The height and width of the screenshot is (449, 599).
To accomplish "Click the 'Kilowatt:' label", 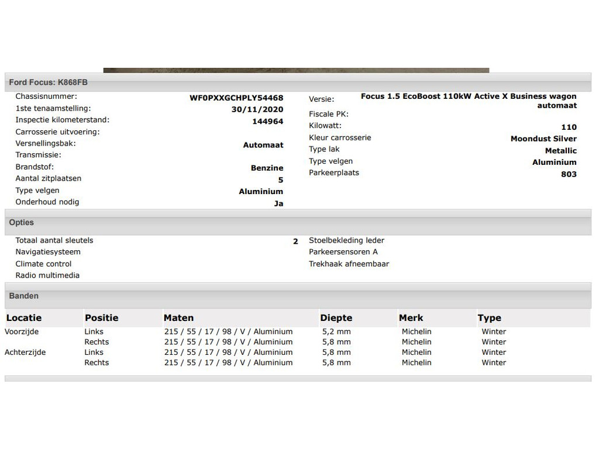I will pyautogui.click(x=325, y=126).
